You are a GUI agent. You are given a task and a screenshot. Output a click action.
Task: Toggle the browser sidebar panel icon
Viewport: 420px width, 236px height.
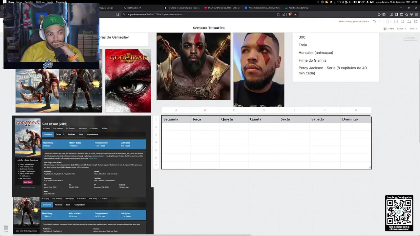point(397,14)
